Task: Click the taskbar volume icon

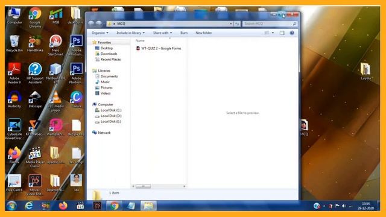Action: pos(344,206)
